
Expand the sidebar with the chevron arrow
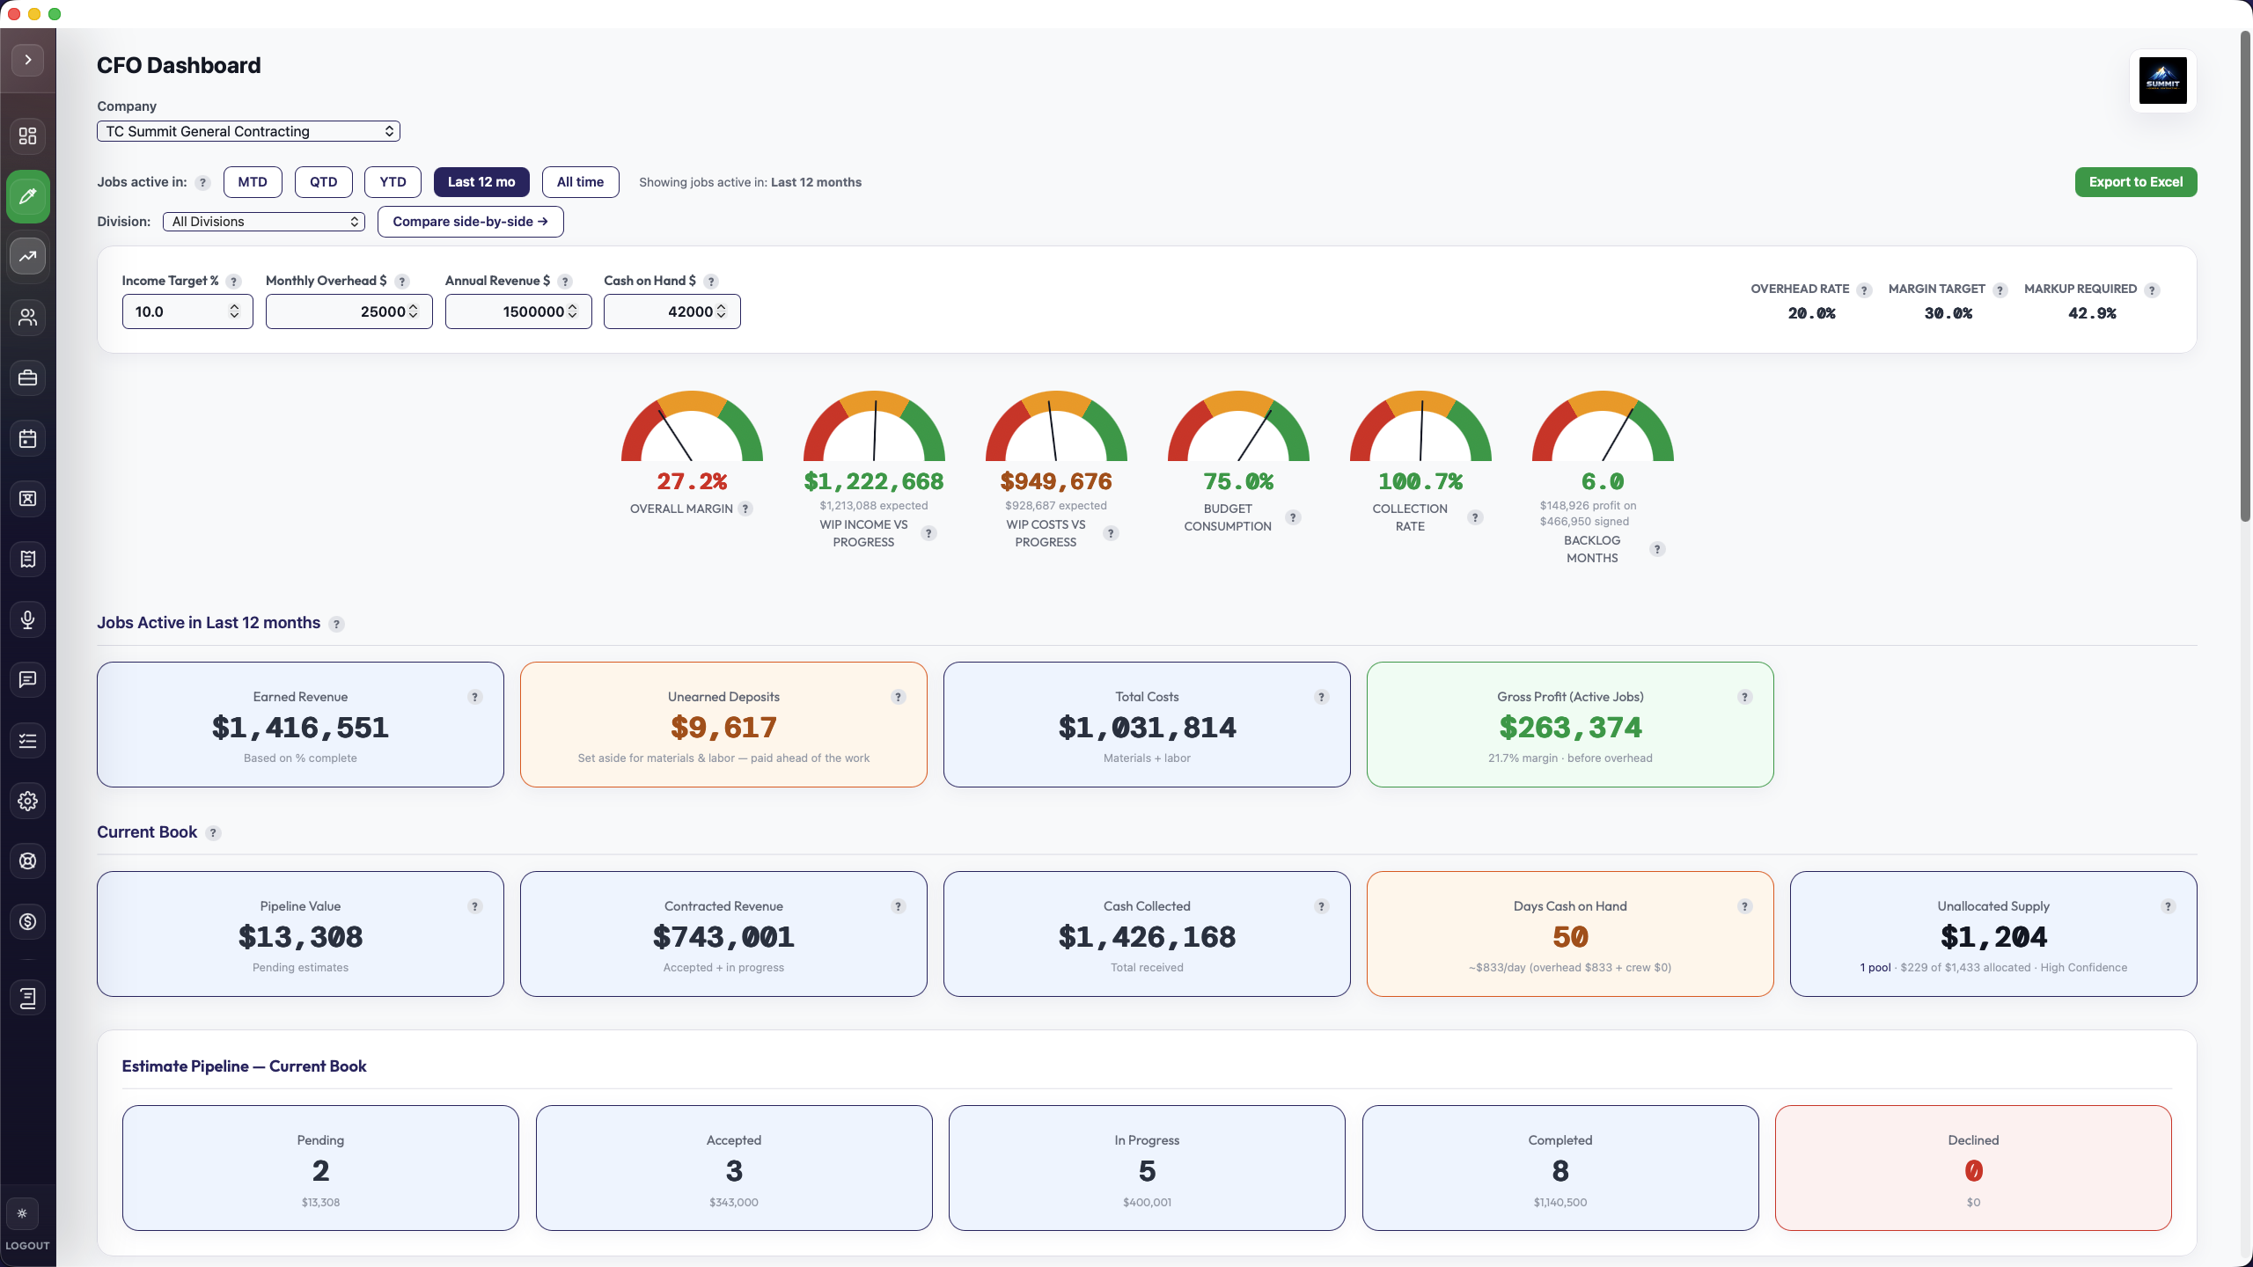[28, 60]
